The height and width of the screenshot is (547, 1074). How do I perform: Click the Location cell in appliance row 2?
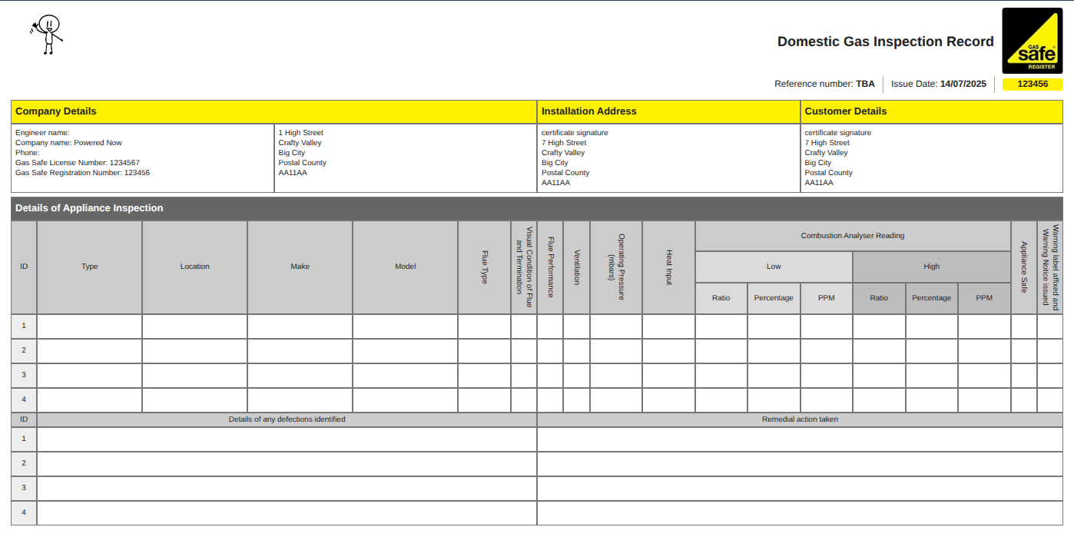(x=195, y=351)
